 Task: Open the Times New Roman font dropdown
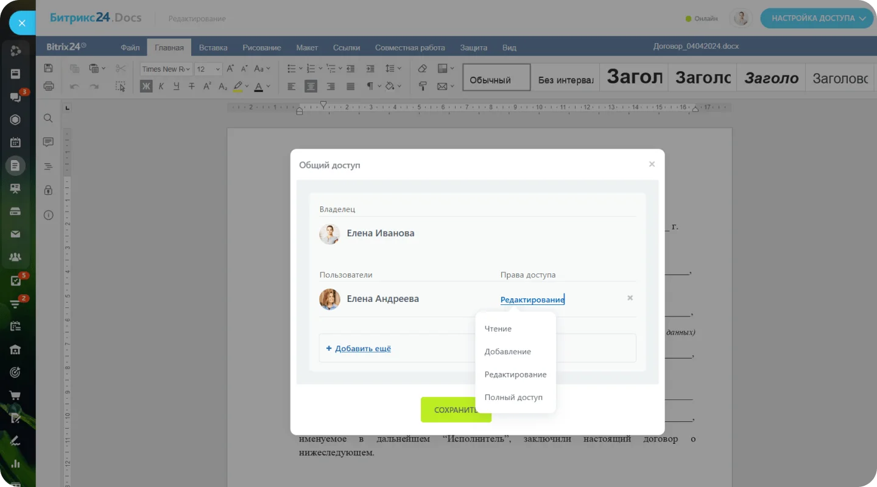pyautogui.click(x=166, y=69)
